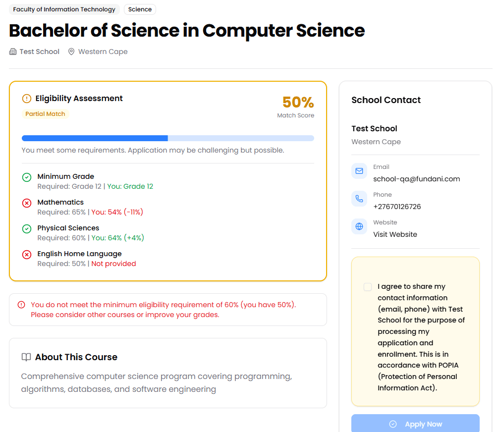Open the Visit Website link

point(395,234)
